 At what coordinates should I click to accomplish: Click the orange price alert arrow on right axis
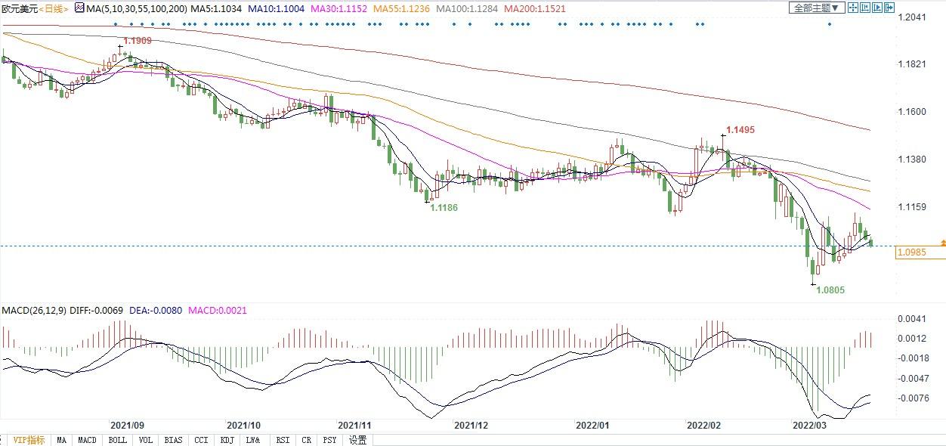[x=942, y=242]
